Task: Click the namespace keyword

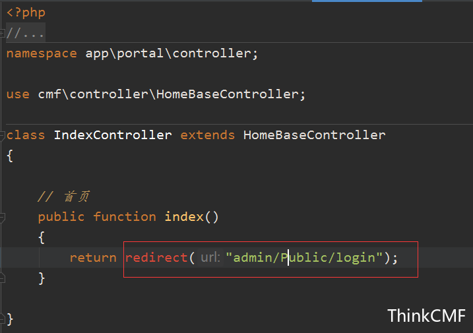Action: pos(42,53)
